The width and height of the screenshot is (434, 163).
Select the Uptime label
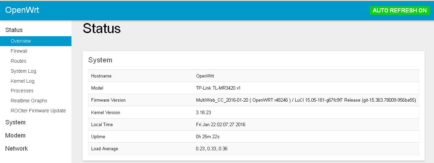tap(98, 136)
